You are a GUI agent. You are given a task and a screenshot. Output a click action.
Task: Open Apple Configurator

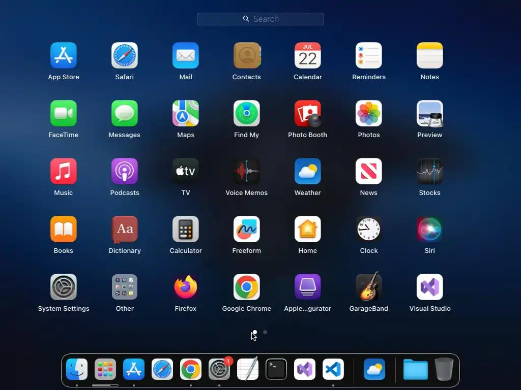[308, 287]
